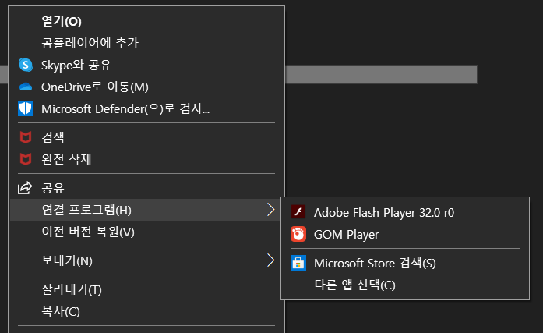Expand the 보내기(N) submenu arrow
Viewport: 543px width, 333px height.
tap(271, 260)
